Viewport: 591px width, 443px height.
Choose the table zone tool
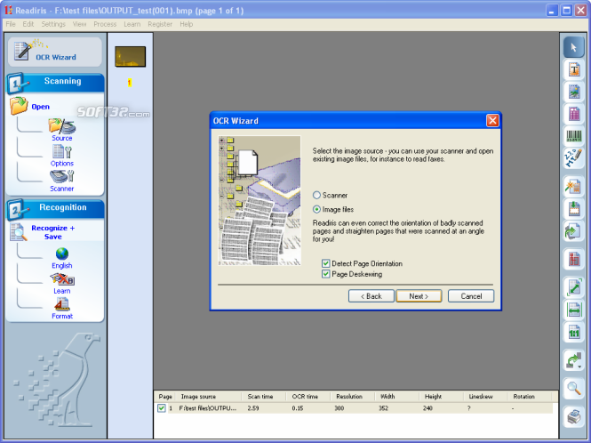(573, 114)
